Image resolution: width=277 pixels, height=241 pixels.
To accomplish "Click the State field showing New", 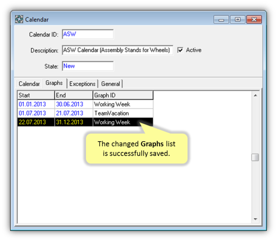I will 88,66.
